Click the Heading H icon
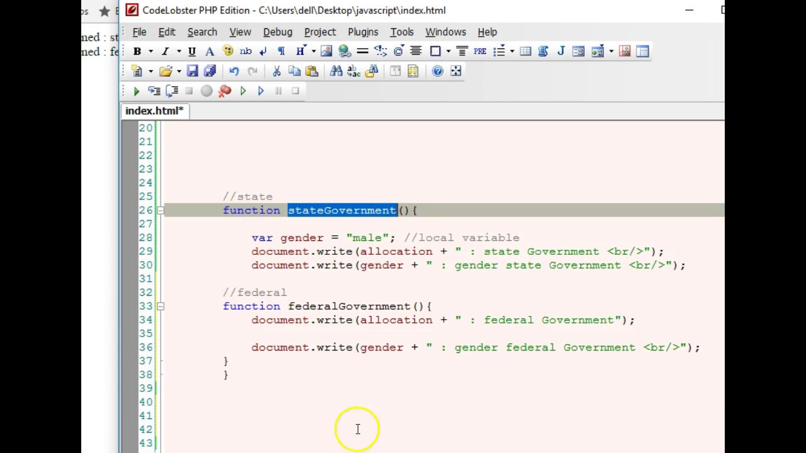This screenshot has height=453, width=806. pyautogui.click(x=300, y=52)
